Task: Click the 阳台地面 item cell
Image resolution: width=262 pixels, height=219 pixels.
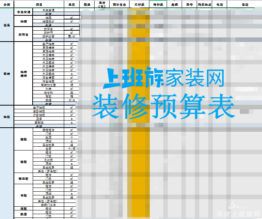Action: point(48,81)
